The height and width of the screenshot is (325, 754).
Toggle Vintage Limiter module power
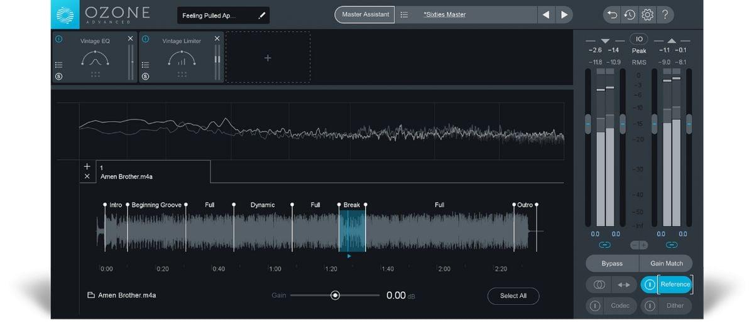point(145,39)
